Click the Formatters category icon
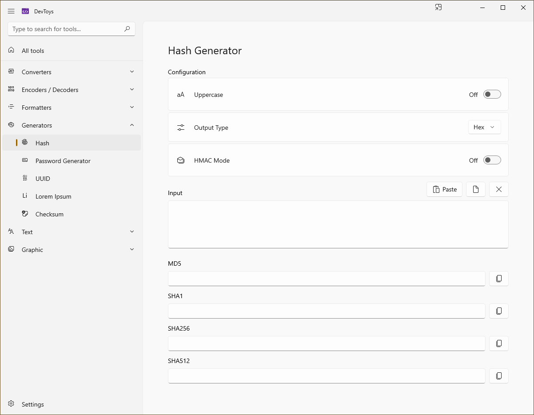Image resolution: width=534 pixels, height=415 pixels. 11,107
